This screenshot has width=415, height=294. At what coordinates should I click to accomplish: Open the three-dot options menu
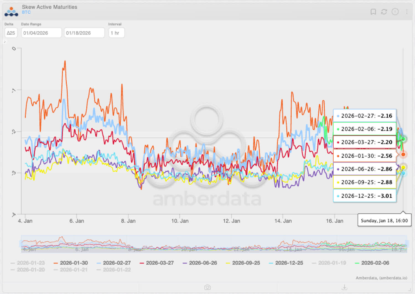[407, 12]
